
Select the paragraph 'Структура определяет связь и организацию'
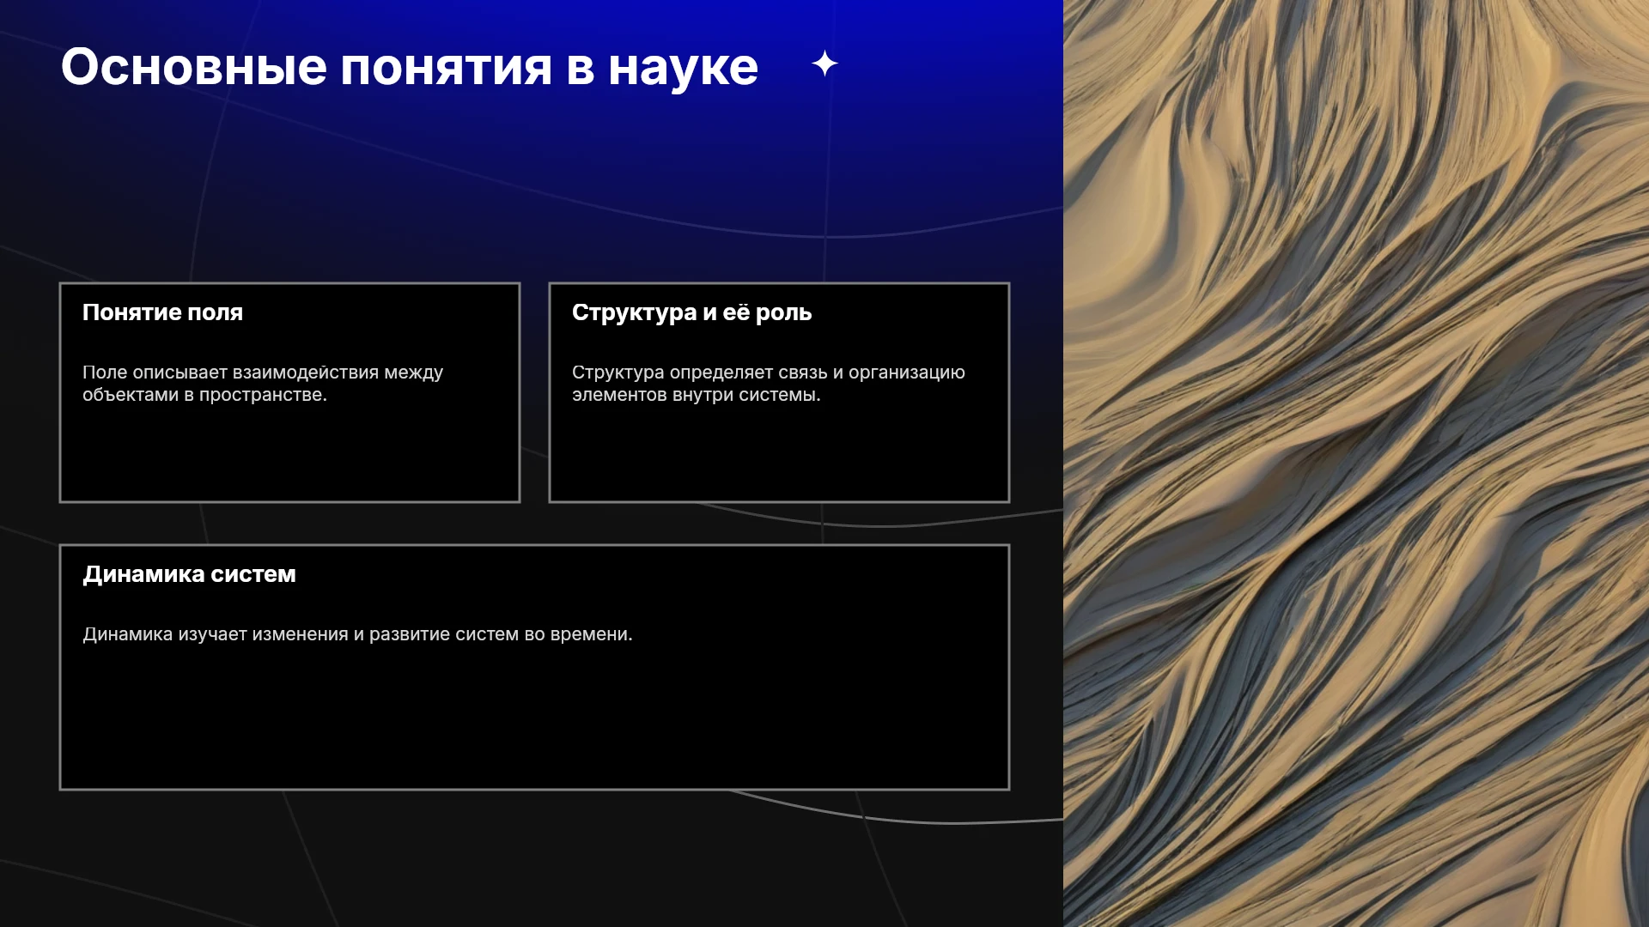(769, 373)
